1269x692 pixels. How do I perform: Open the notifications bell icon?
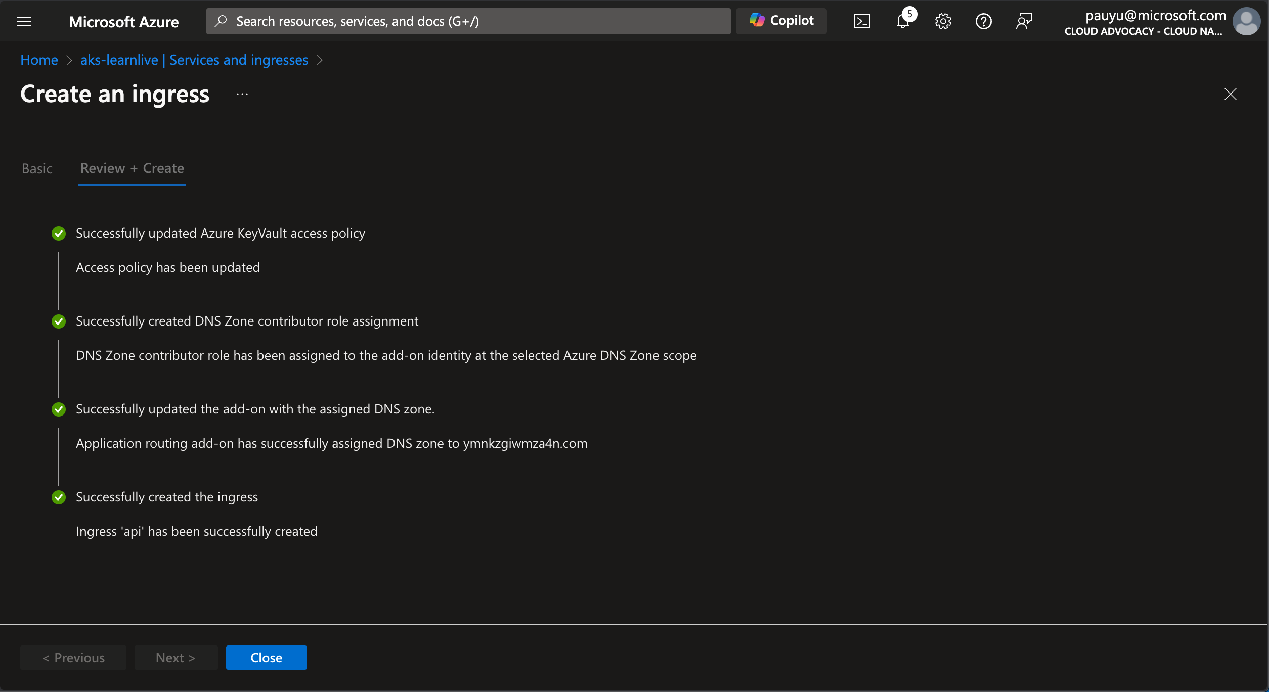click(x=902, y=20)
